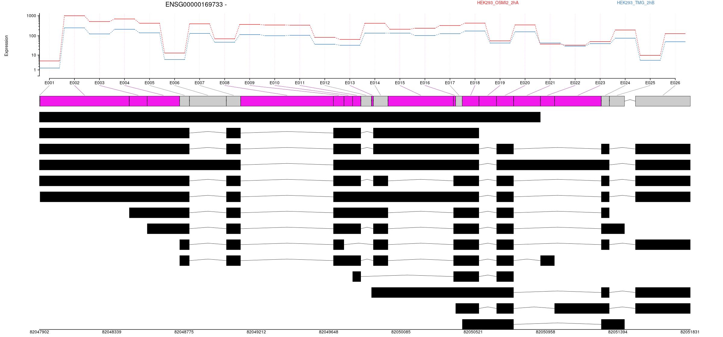This screenshot has width=723, height=337.
Task: Click exon label E021
Action: [x=550, y=83]
